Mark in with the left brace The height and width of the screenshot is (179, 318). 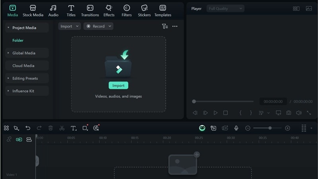[x=240, y=113]
